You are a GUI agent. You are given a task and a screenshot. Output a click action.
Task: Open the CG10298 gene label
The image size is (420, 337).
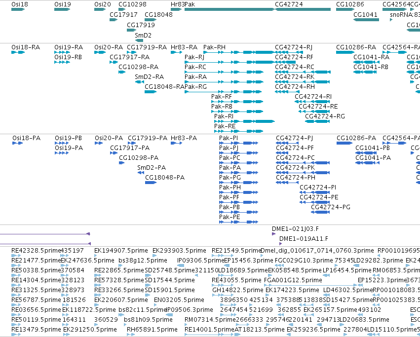(132, 4)
